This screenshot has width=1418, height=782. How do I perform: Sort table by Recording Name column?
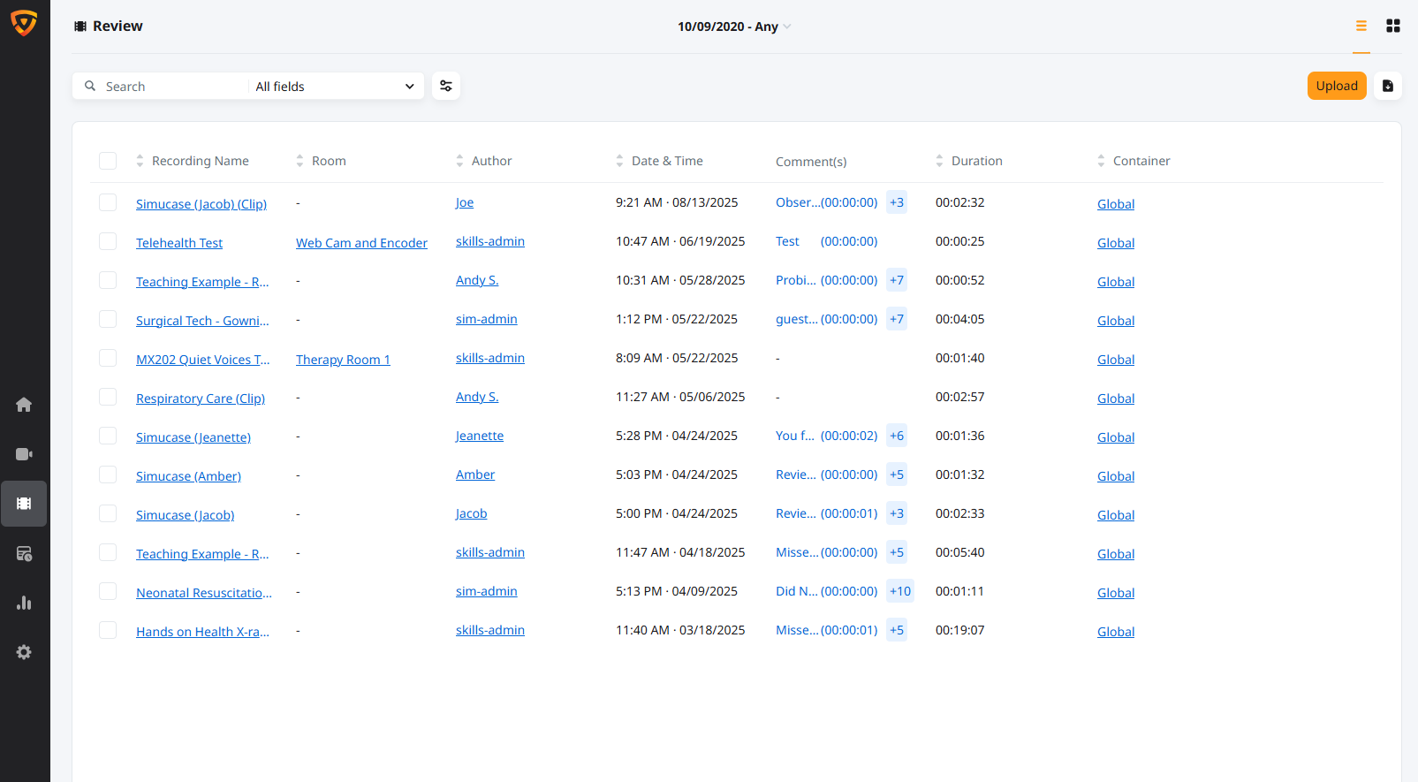click(200, 161)
